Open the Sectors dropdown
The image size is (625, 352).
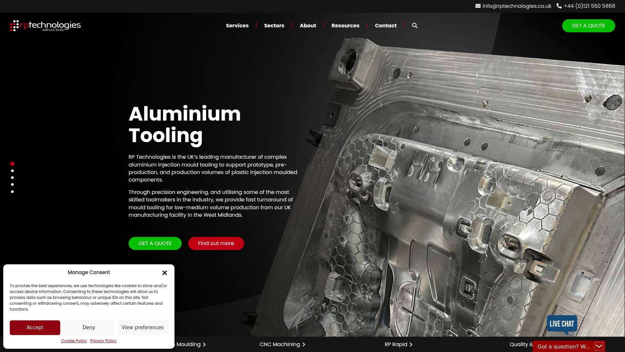[x=274, y=25]
